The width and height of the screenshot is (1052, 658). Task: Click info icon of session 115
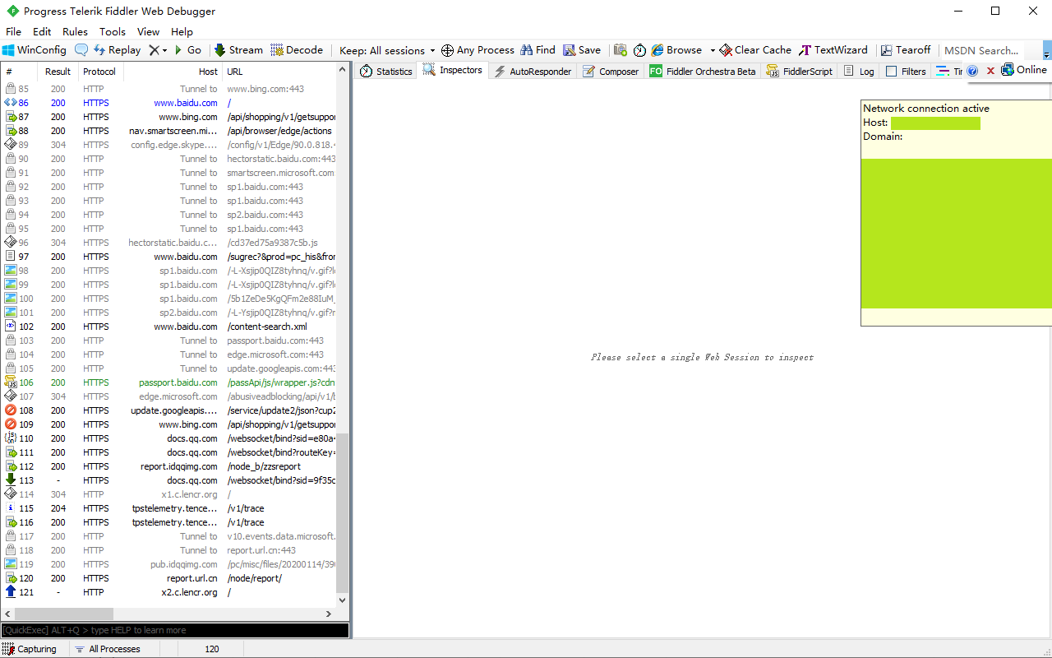[x=11, y=508]
